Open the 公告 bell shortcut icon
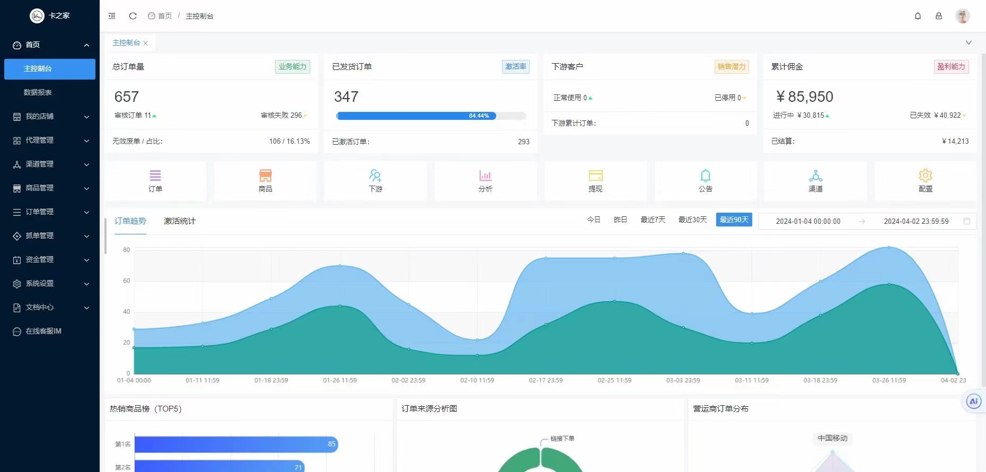 706,175
